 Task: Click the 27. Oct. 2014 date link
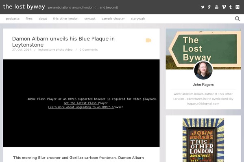(x=22, y=49)
